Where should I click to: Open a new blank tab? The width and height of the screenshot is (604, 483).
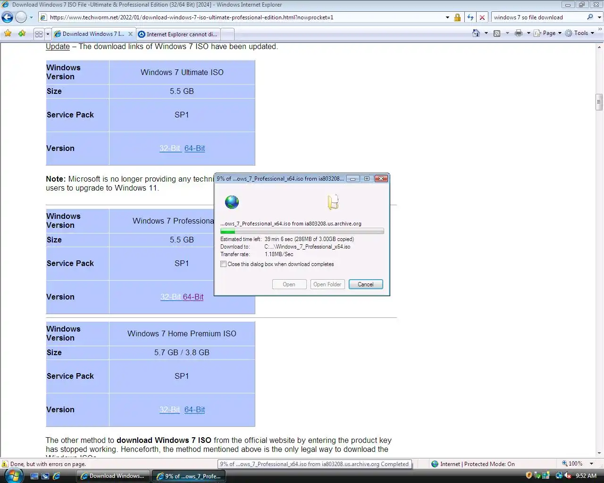coord(227,34)
